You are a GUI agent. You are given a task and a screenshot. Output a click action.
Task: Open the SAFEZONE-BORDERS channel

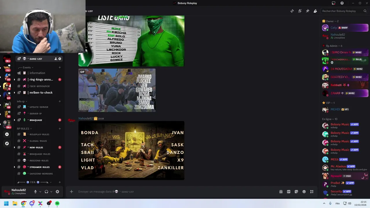point(39,174)
